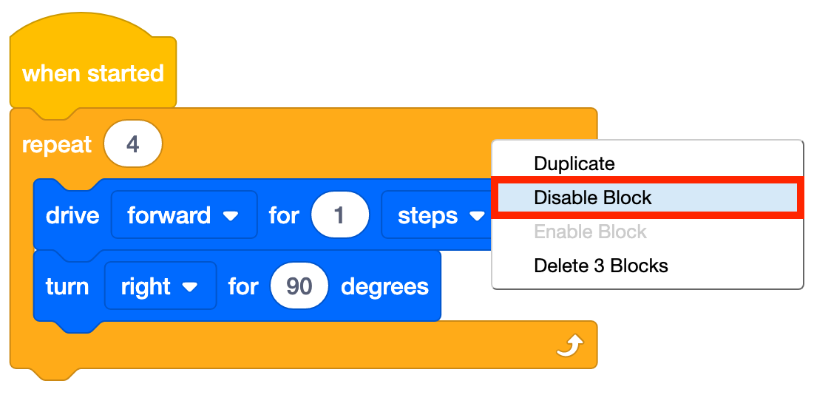Click the drive distance field showing 1
The image size is (831, 395).
(339, 215)
